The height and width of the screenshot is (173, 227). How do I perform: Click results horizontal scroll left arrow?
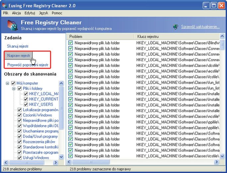tap(69, 162)
